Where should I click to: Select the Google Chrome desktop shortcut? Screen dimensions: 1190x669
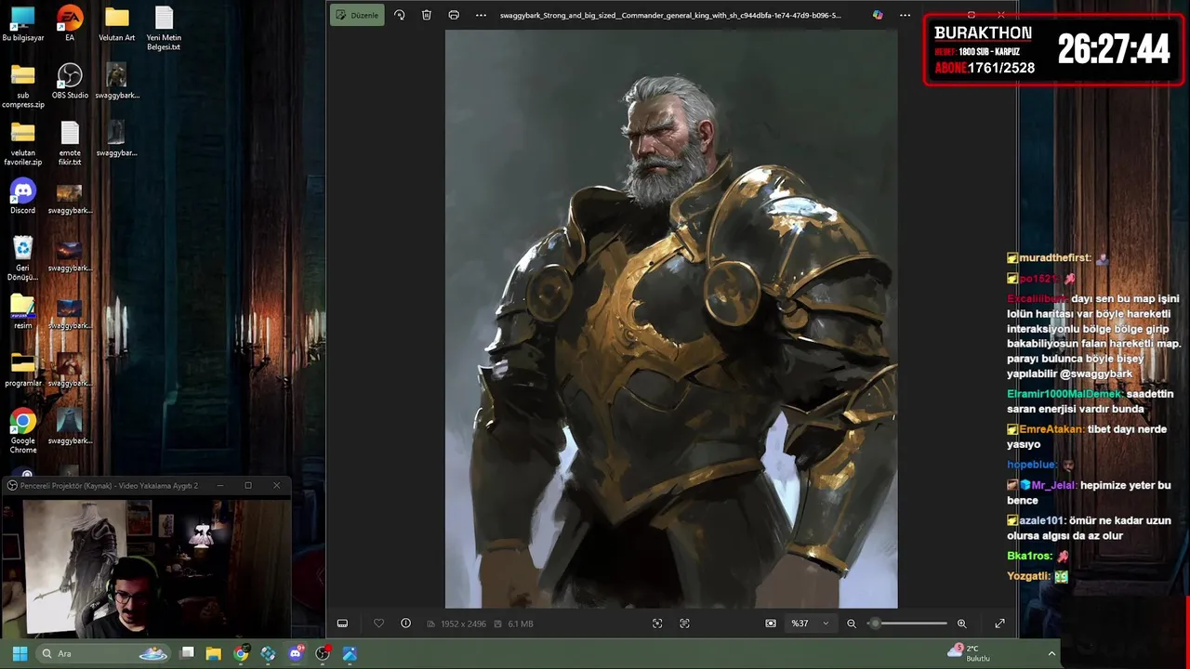[x=23, y=432]
